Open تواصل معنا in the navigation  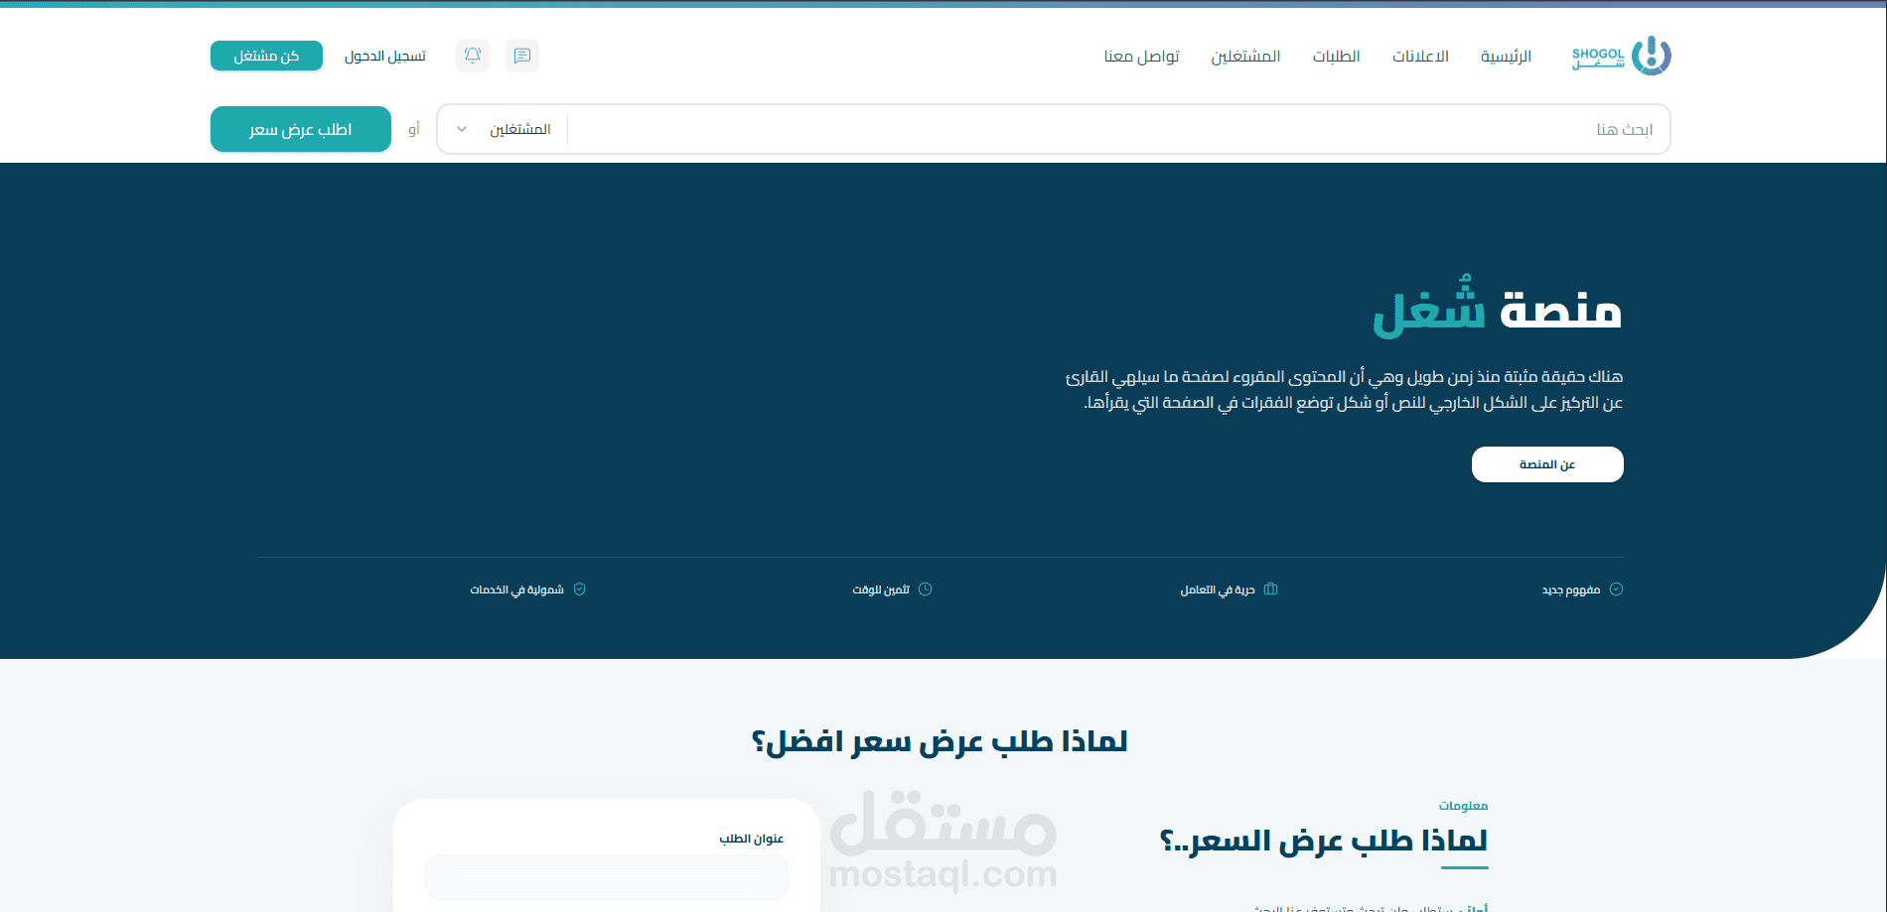tap(1141, 56)
